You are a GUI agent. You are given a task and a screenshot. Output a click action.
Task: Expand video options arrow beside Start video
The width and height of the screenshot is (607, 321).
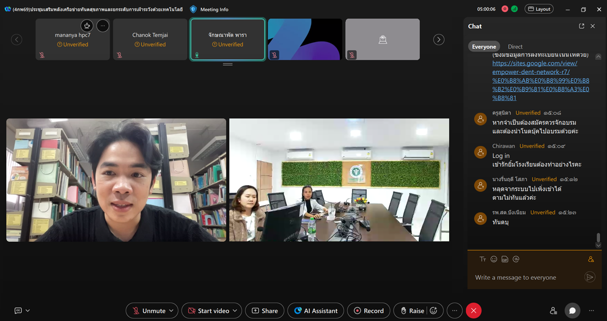tap(235, 311)
